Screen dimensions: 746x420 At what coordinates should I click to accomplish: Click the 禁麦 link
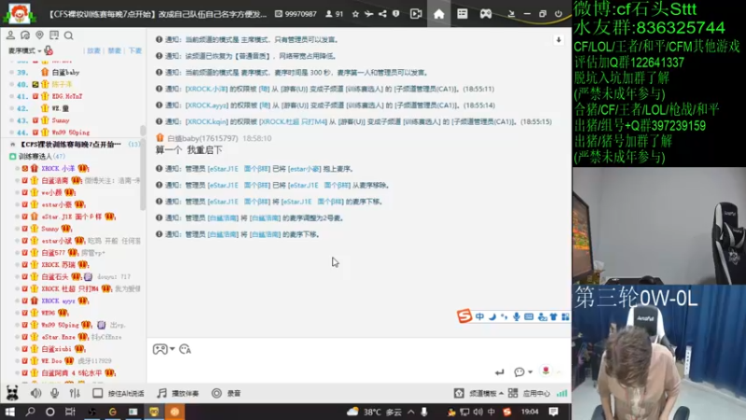click(x=114, y=50)
